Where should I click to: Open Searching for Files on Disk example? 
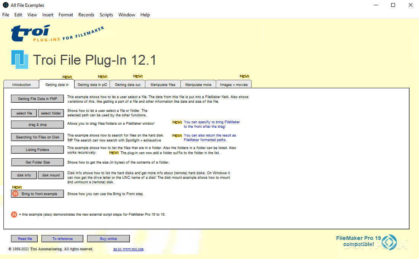tap(37, 137)
